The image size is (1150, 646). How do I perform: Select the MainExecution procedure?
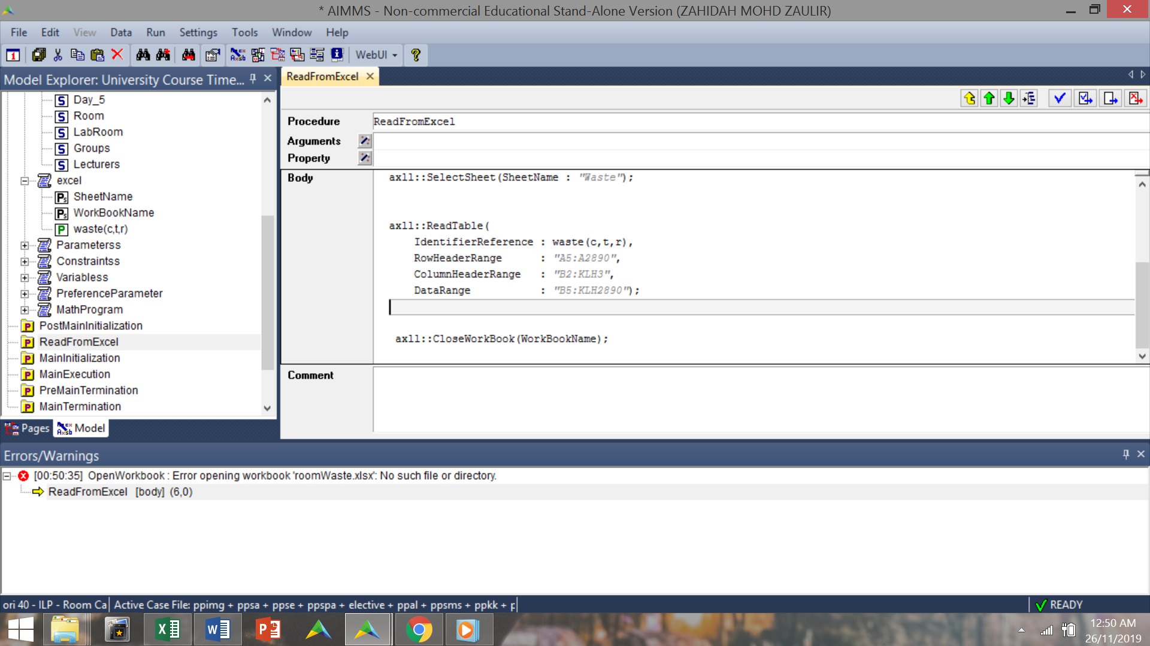click(x=74, y=374)
